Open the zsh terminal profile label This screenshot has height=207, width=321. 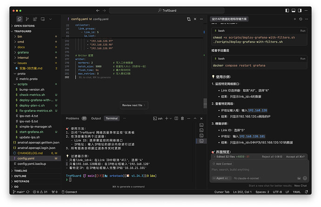(158, 118)
